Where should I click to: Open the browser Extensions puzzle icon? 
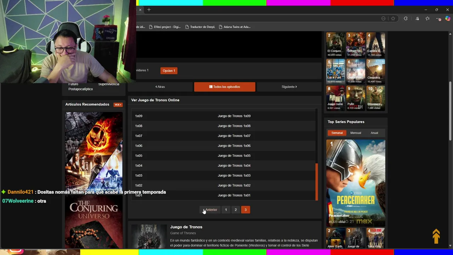coord(406,18)
